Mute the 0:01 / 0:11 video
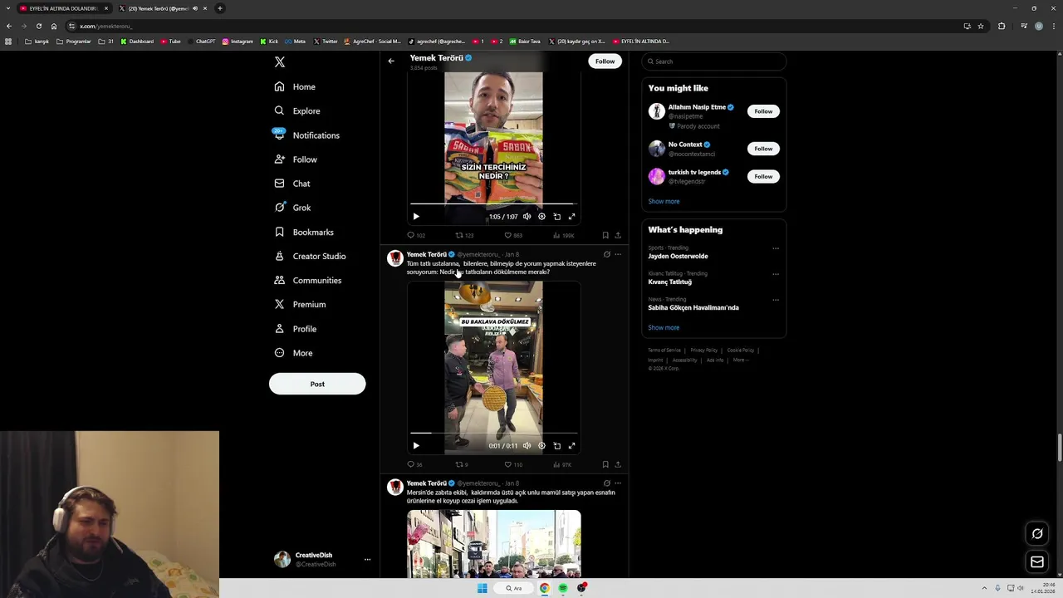The image size is (1063, 598). (x=527, y=445)
